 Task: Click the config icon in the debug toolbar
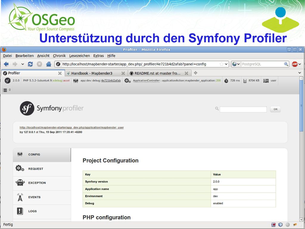tap(76, 81)
